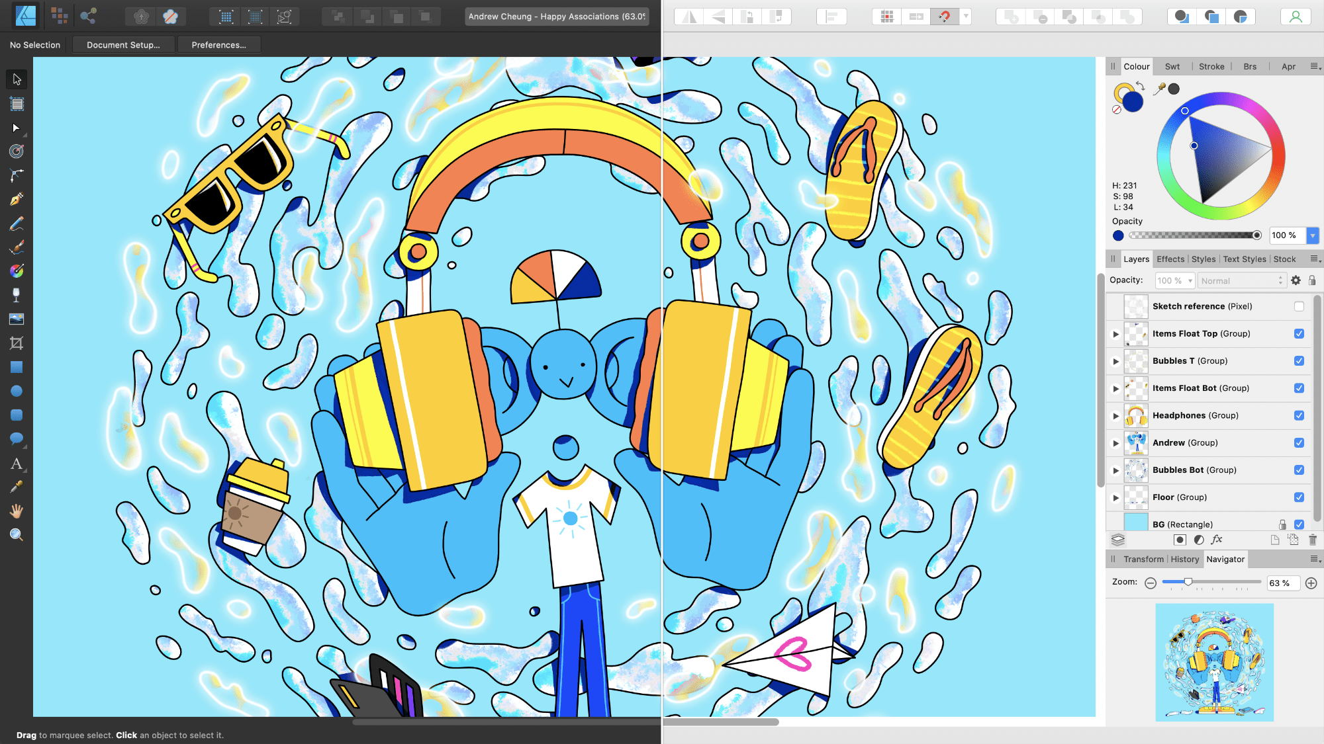Click the Share document icon

tap(88, 17)
